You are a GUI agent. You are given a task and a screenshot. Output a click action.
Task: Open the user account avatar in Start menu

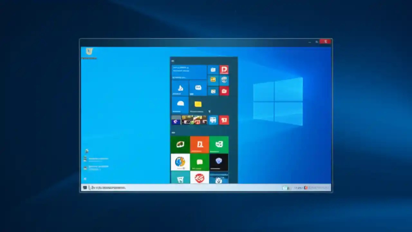point(173,61)
